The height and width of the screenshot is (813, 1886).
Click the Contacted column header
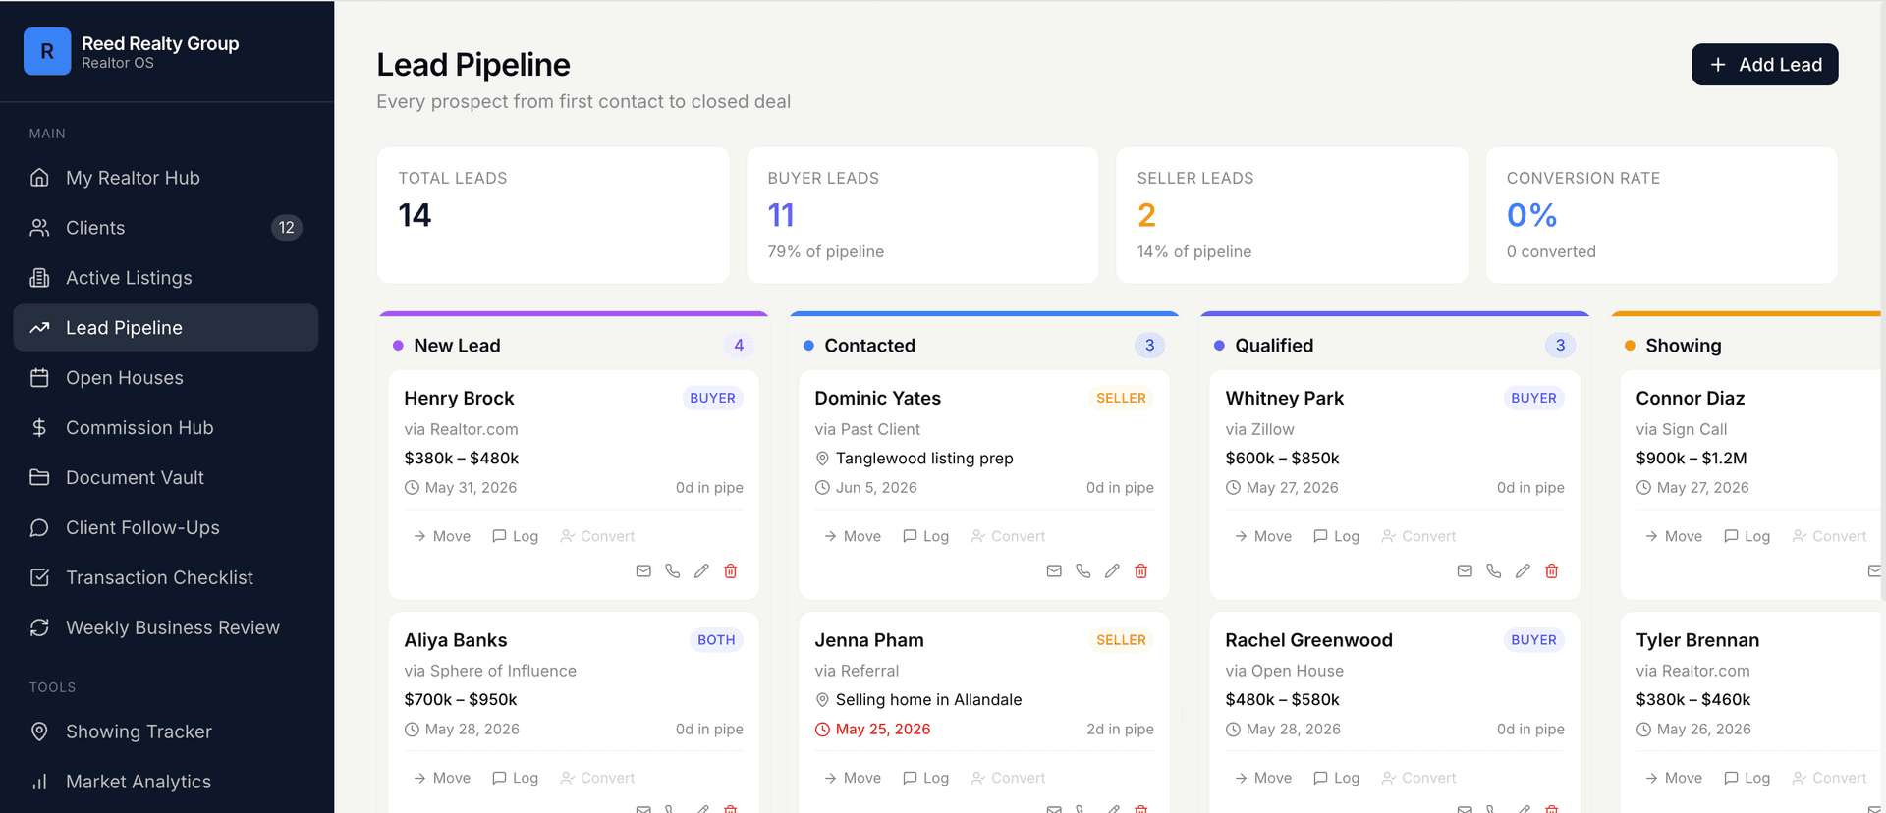[x=984, y=346]
